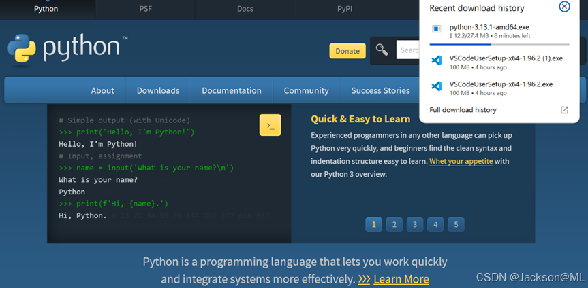Select slide 1 in the carousel
This screenshot has height=288, width=588.
(373, 224)
